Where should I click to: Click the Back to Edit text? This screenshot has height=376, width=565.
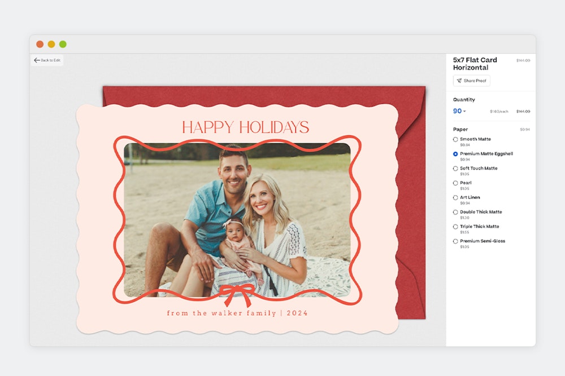[x=51, y=60]
